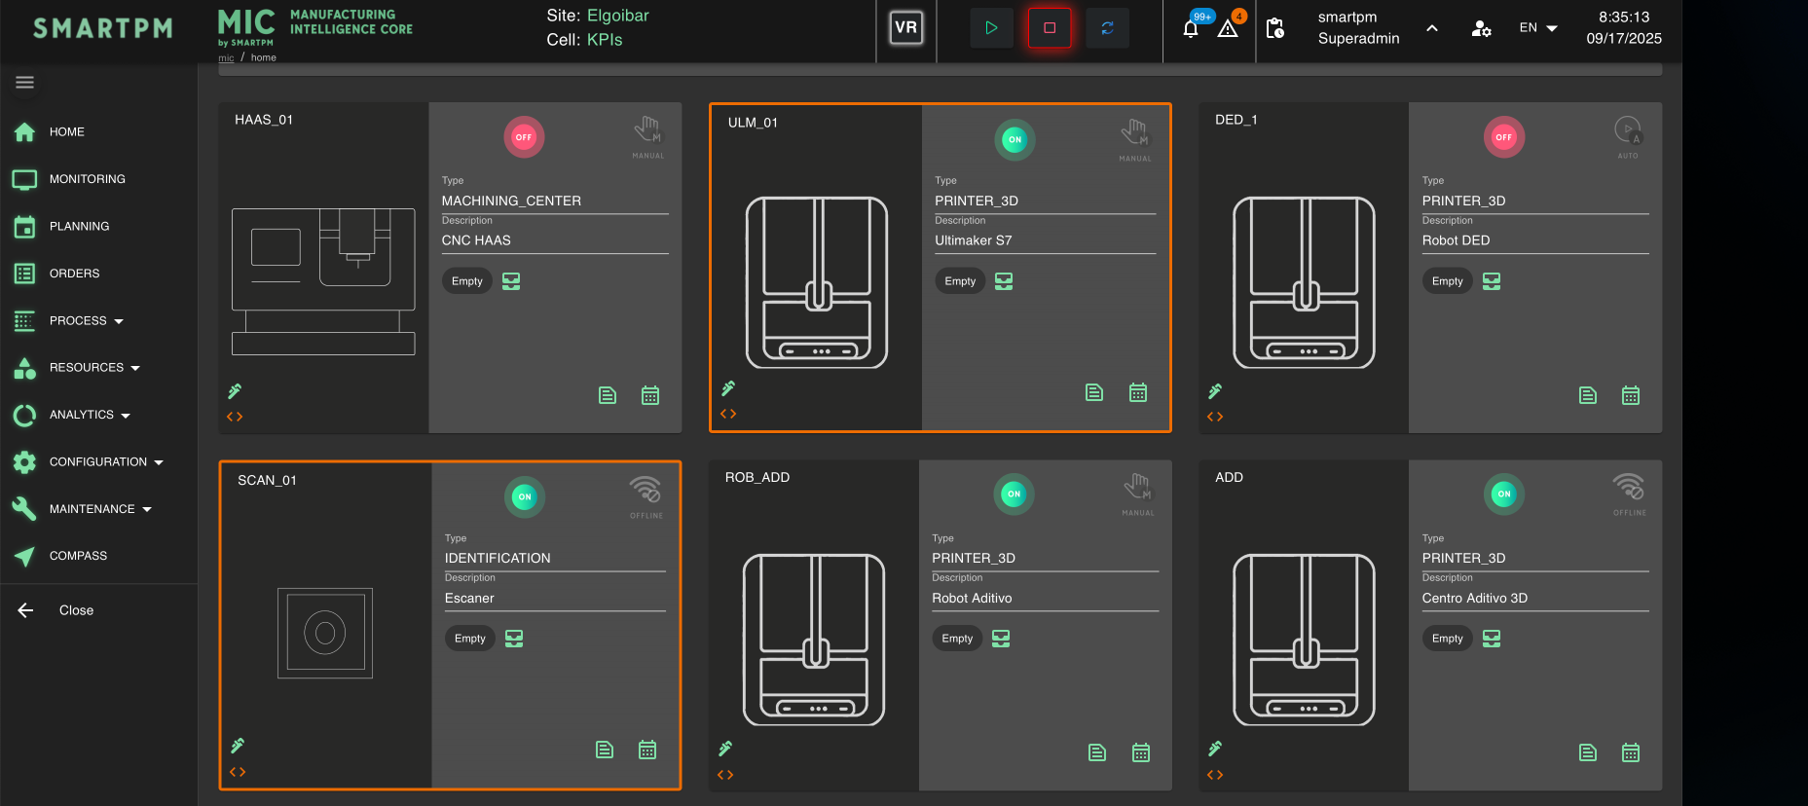Click the DED_1 plug connection icon
The image size is (1808, 806).
1215,391
